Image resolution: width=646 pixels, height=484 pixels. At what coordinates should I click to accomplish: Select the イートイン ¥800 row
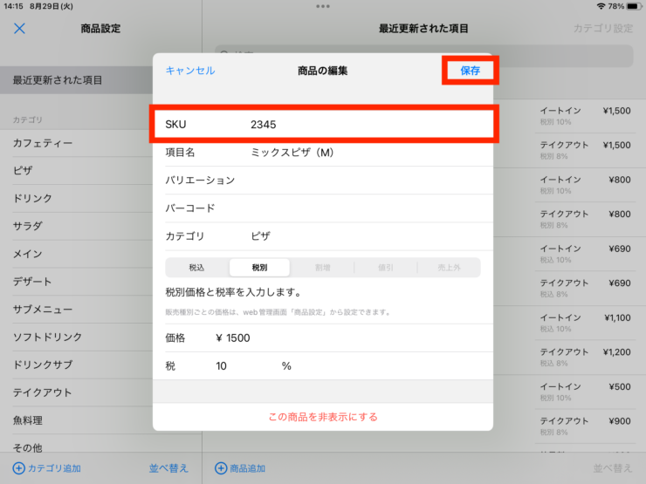tap(585, 185)
